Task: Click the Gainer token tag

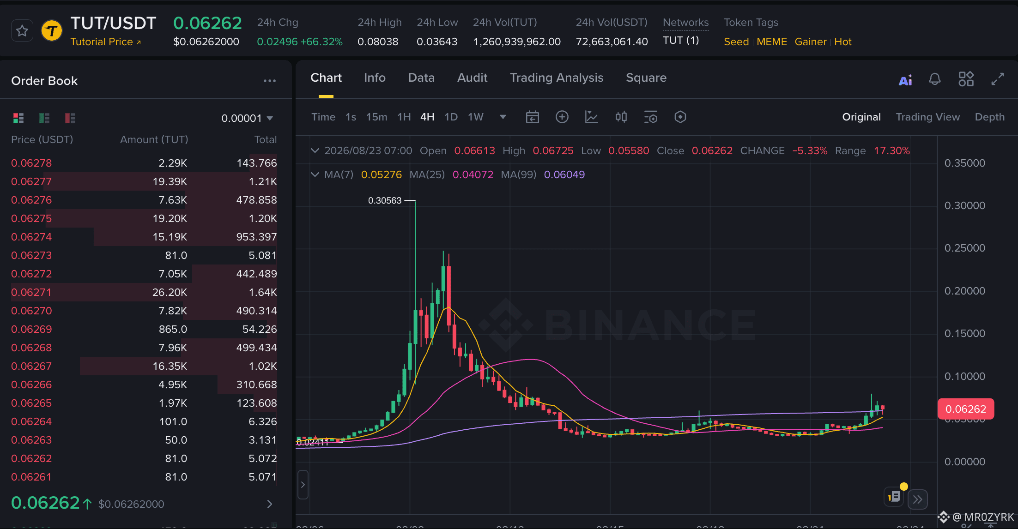Action: click(811, 42)
